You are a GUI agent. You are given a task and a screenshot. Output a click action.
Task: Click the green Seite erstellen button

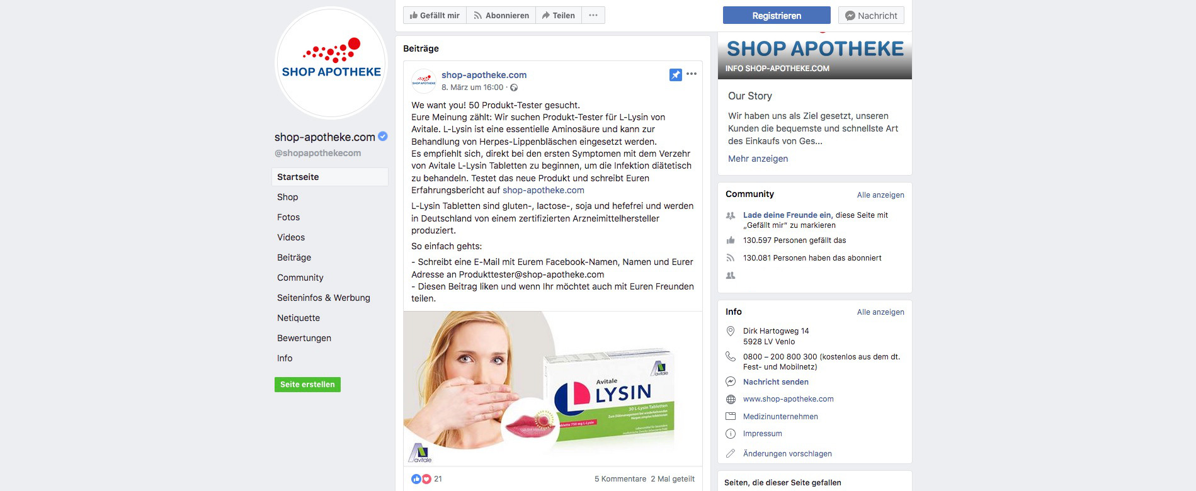[307, 385]
